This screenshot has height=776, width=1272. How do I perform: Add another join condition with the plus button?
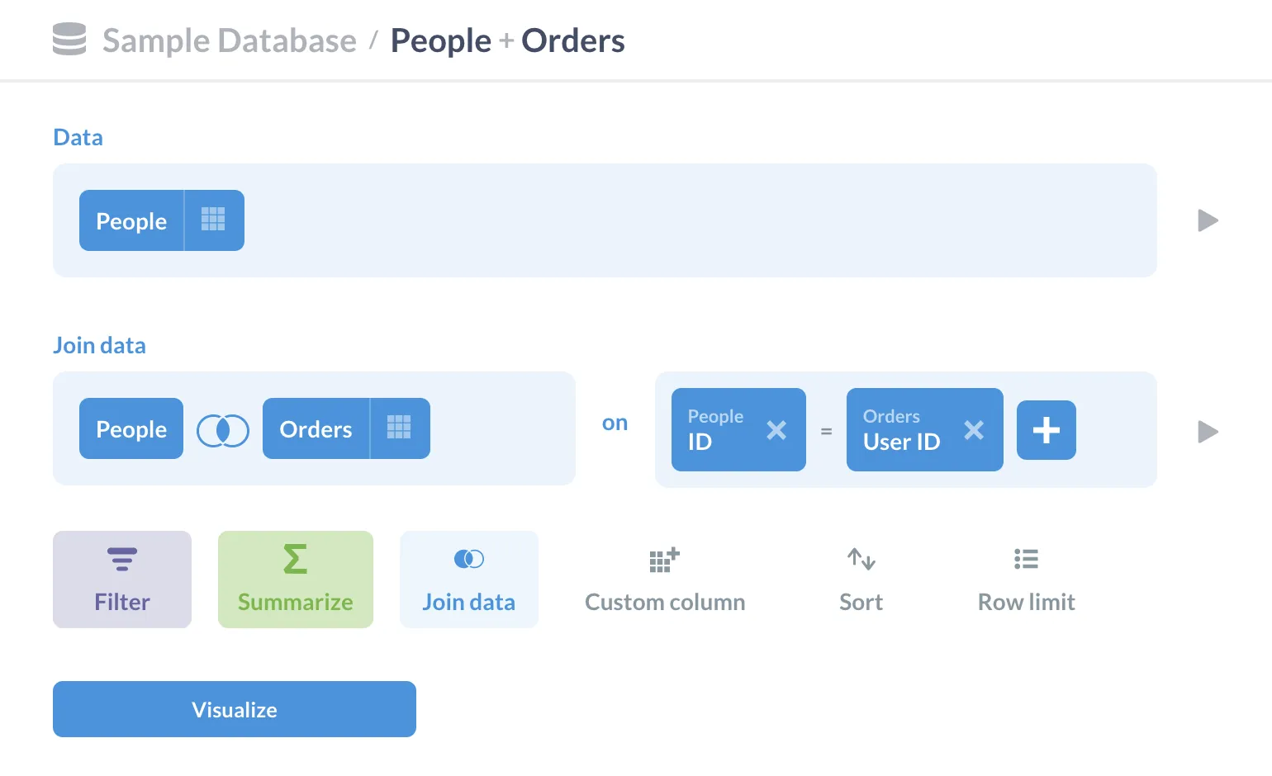[1046, 429]
